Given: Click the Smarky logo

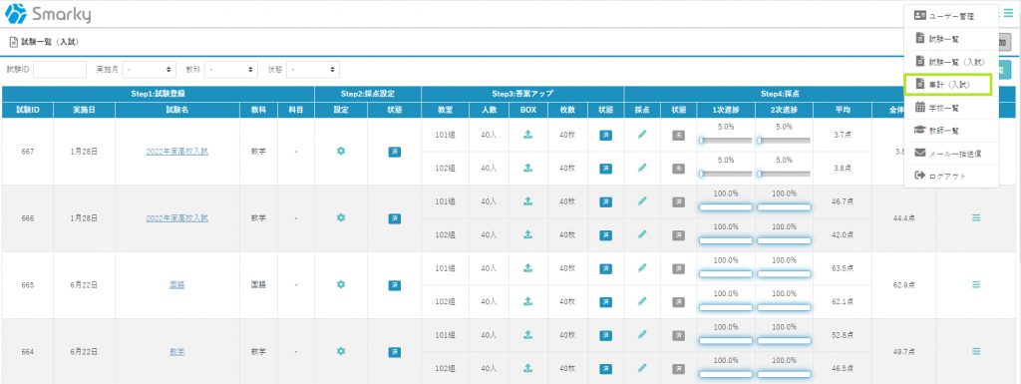Looking at the screenshot, I should [x=48, y=14].
